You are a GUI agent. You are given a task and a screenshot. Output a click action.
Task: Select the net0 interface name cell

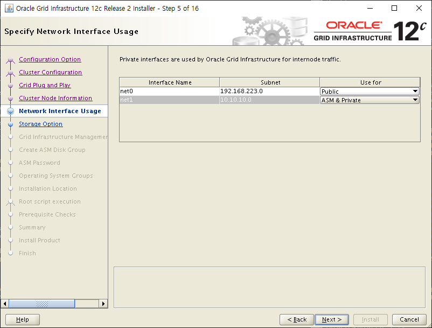pyautogui.click(x=170, y=91)
